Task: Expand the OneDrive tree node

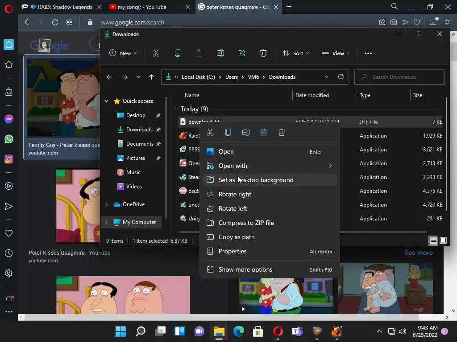Action: pos(106,204)
